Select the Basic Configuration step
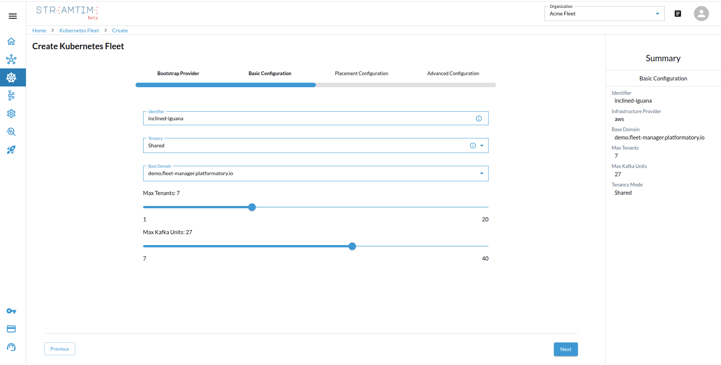The width and height of the screenshot is (721, 365). pos(270,73)
